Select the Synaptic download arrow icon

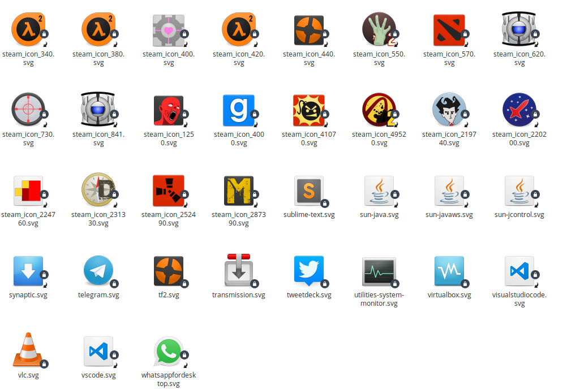coord(28,271)
